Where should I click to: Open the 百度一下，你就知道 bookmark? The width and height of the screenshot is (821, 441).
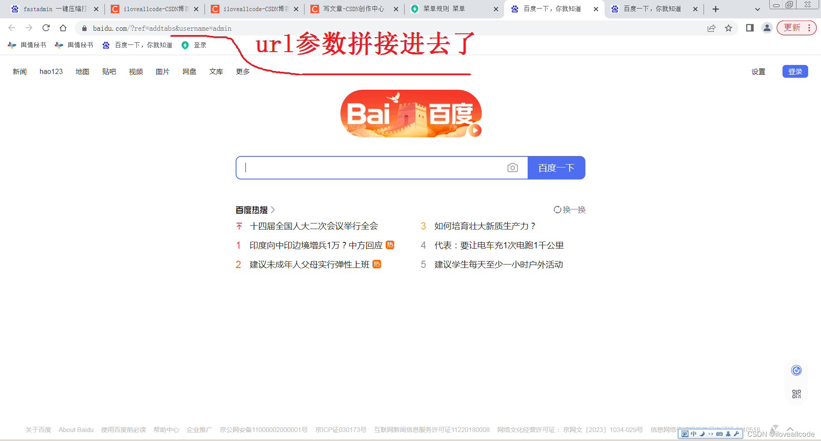tap(137, 45)
